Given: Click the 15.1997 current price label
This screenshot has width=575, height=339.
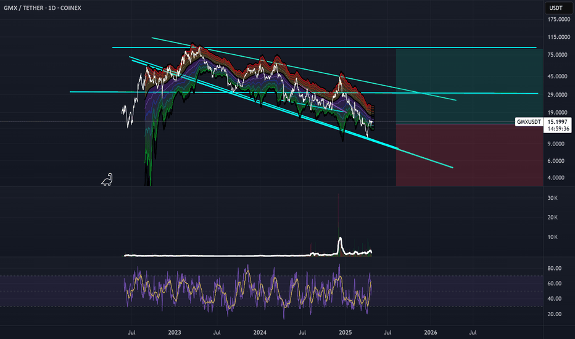Looking at the screenshot, I should pos(557,121).
